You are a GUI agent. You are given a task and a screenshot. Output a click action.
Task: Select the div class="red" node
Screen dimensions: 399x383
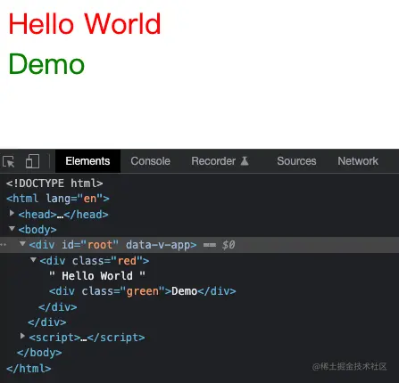[x=95, y=261]
